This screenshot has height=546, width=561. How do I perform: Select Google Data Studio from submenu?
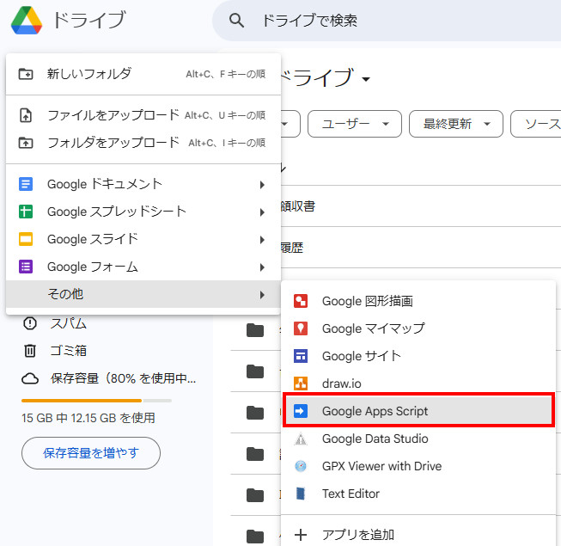(418, 439)
